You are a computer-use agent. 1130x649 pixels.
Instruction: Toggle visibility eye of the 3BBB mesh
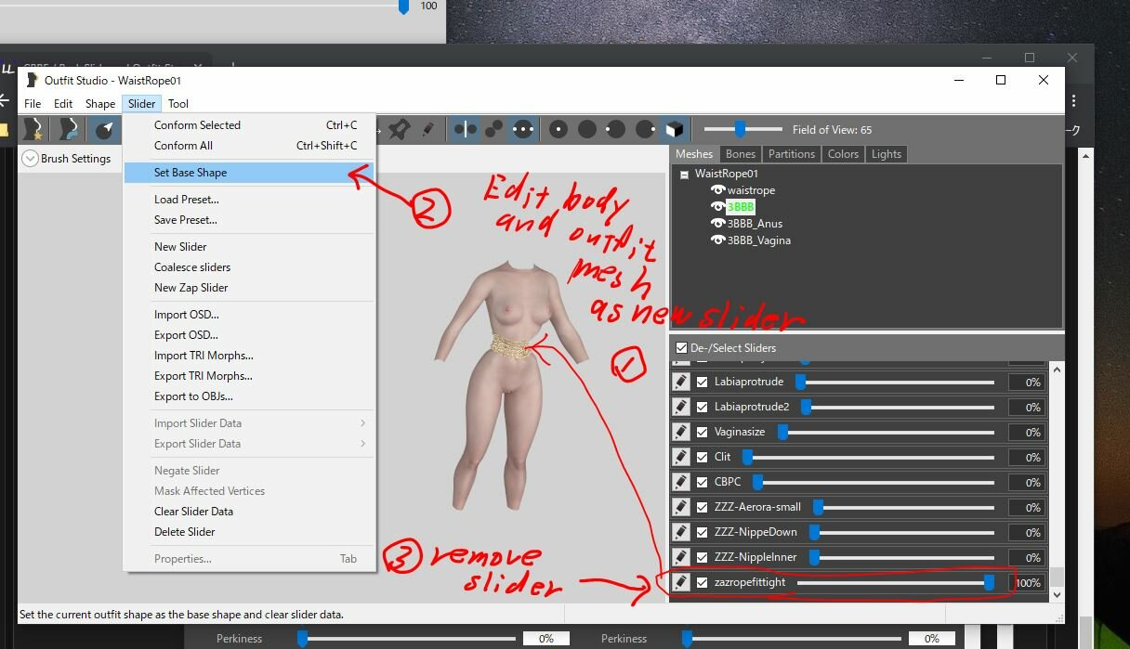[717, 207]
